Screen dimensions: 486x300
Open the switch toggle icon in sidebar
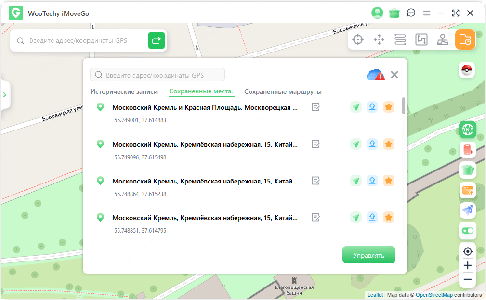[x=467, y=231]
